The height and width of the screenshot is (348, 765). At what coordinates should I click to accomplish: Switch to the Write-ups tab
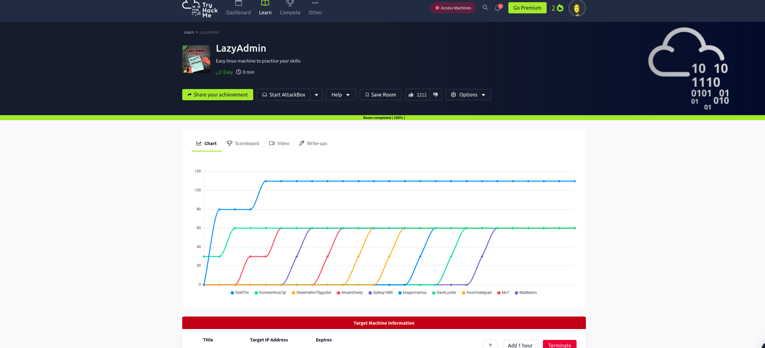(x=313, y=143)
